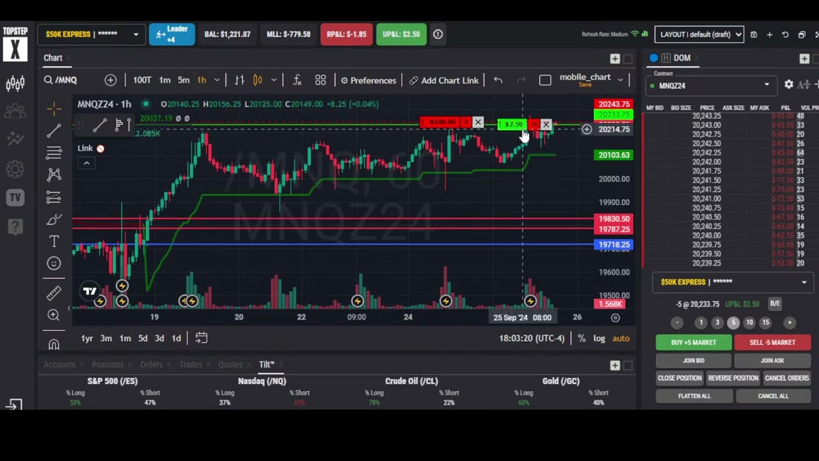This screenshot has height=461, width=819.
Task: Switch to the Quotes tab
Action: [230, 364]
